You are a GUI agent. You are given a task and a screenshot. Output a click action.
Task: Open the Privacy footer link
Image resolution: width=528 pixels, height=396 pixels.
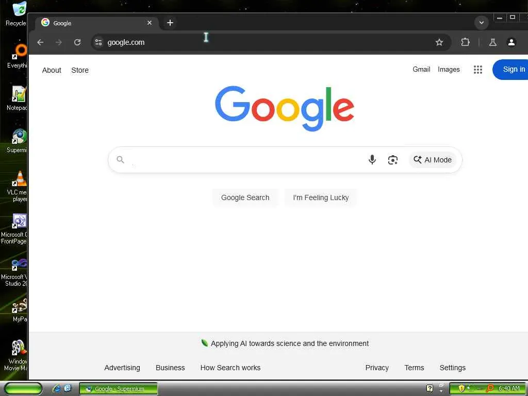pos(377,368)
